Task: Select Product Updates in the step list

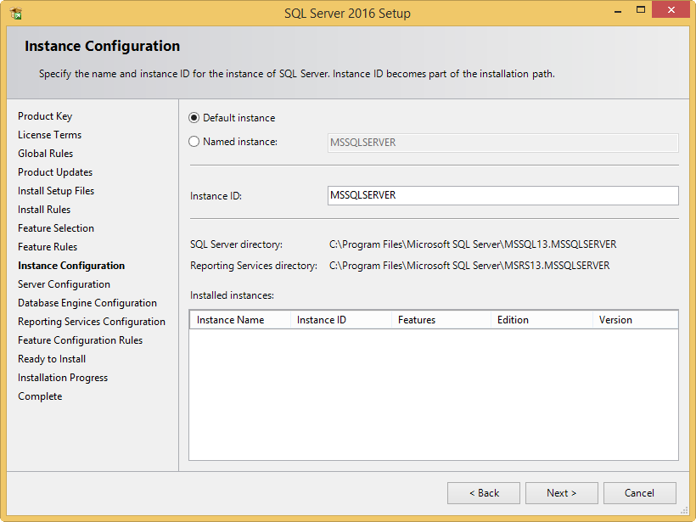Action: point(55,172)
